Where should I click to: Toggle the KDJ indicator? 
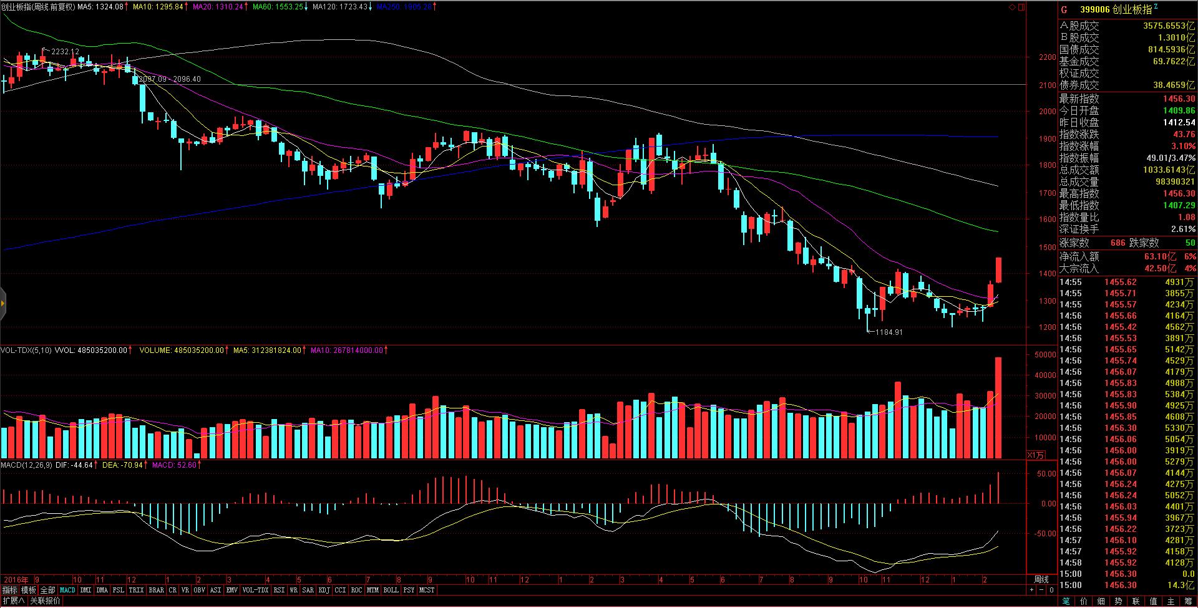click(324, 590)
